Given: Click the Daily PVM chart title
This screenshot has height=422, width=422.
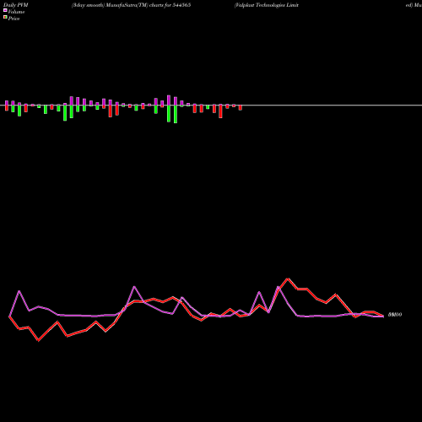Looking at the screenshot, I should tap(16, 5).
